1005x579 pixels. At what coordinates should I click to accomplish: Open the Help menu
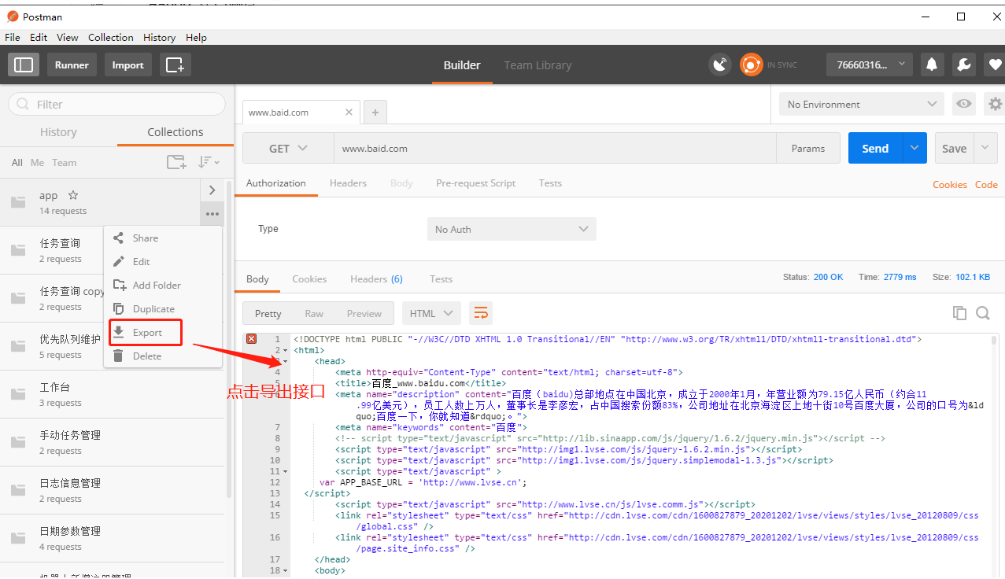point(196,37)
